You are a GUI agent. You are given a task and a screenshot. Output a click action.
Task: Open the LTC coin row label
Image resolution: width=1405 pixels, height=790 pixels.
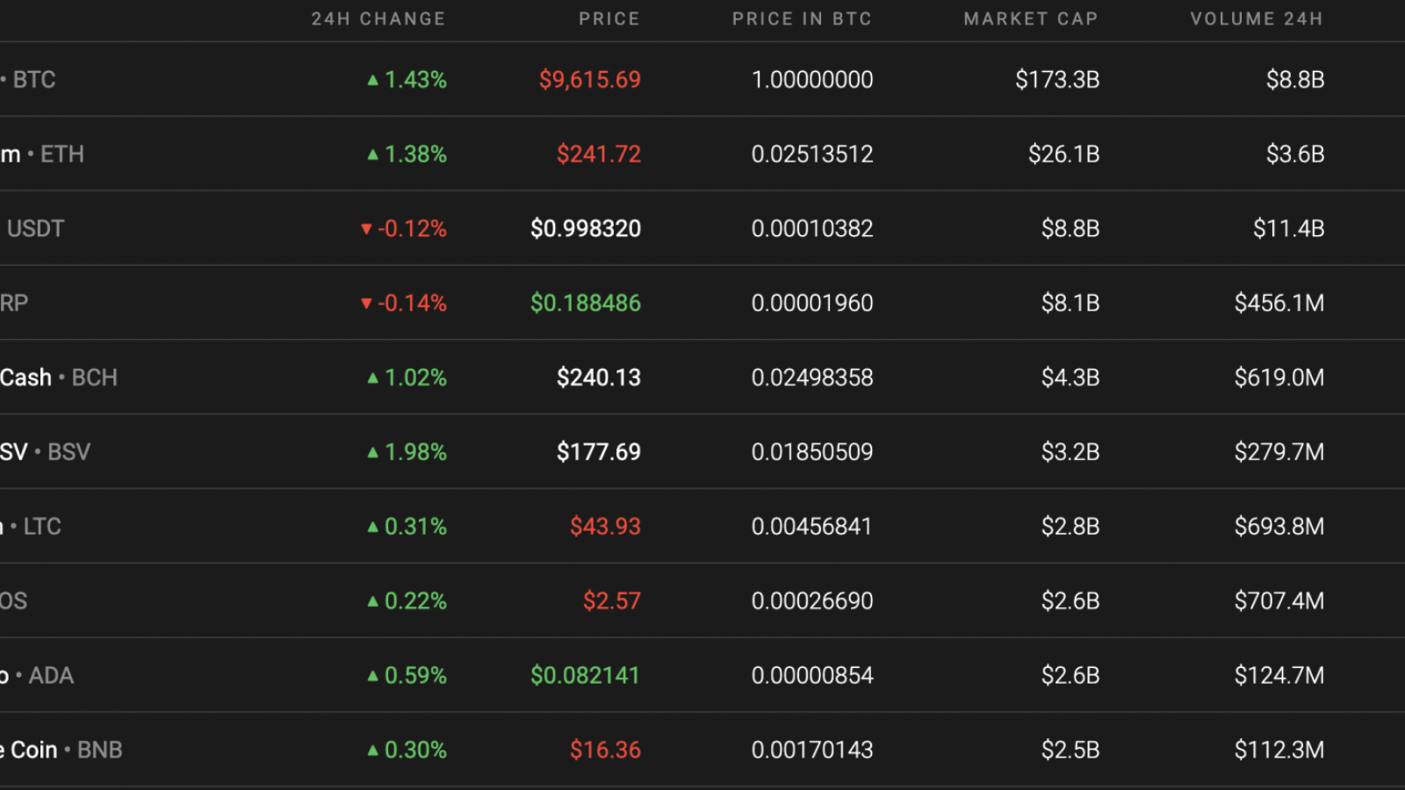pos(42,527)
